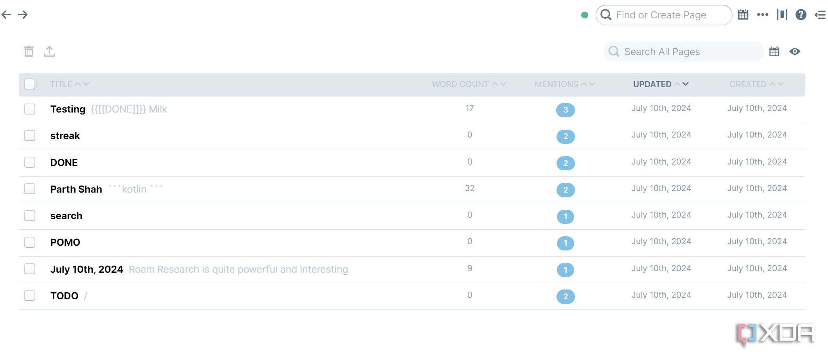Click the 3 mentions badge for Testing
The image size is (828, 361).
tap(565, 110)
